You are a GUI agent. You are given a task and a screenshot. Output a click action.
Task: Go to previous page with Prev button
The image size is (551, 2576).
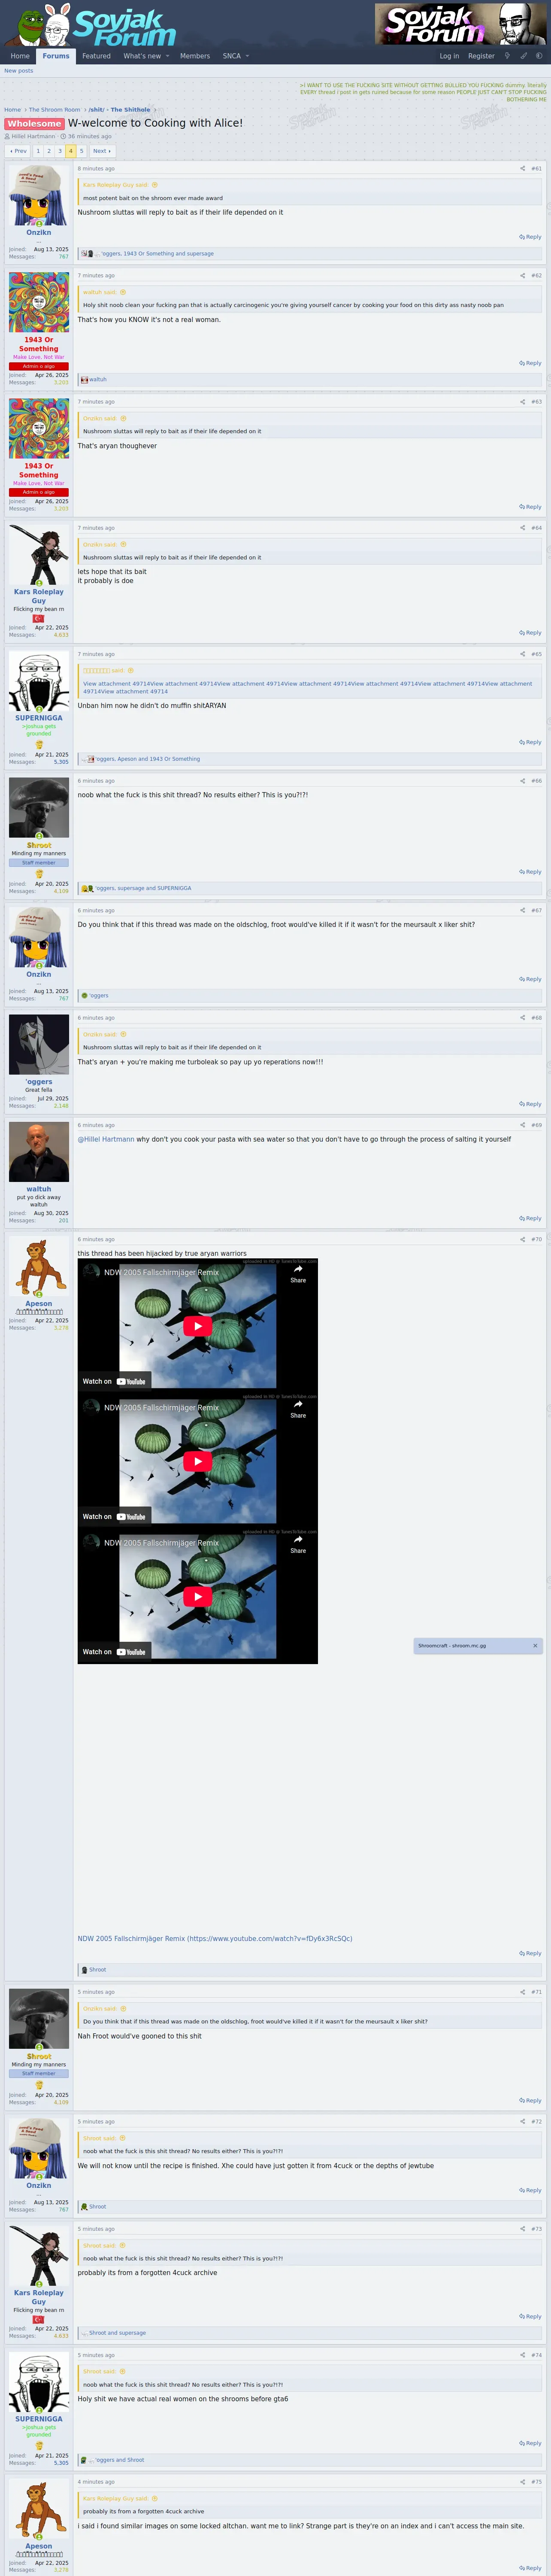coord(18,151)
